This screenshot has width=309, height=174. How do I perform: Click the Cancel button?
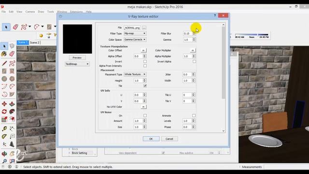click(169, 139)
